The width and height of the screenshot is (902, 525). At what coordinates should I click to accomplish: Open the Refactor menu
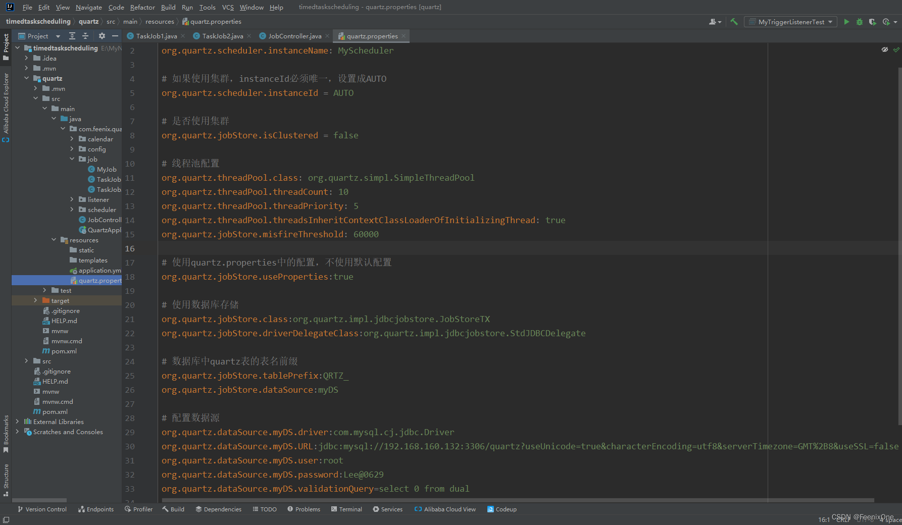point(142,7)
